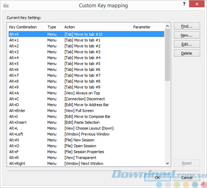Click the question mark help icon
Screen dimensions: 207x188
tap(184, 4)
